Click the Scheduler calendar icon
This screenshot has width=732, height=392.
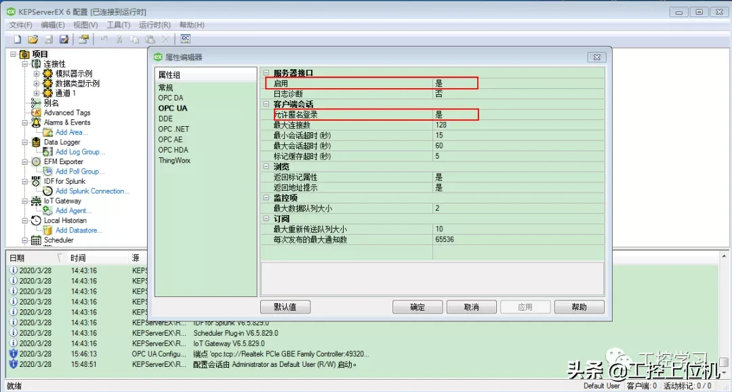pos(36,240)
